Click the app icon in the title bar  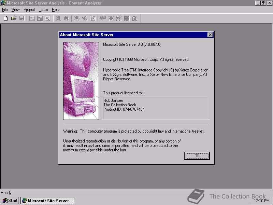click(x=3, y=3)
